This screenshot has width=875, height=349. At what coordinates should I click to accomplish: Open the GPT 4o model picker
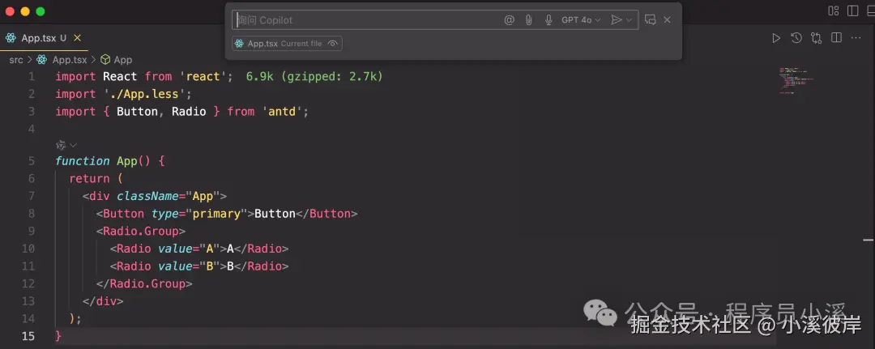581,20
